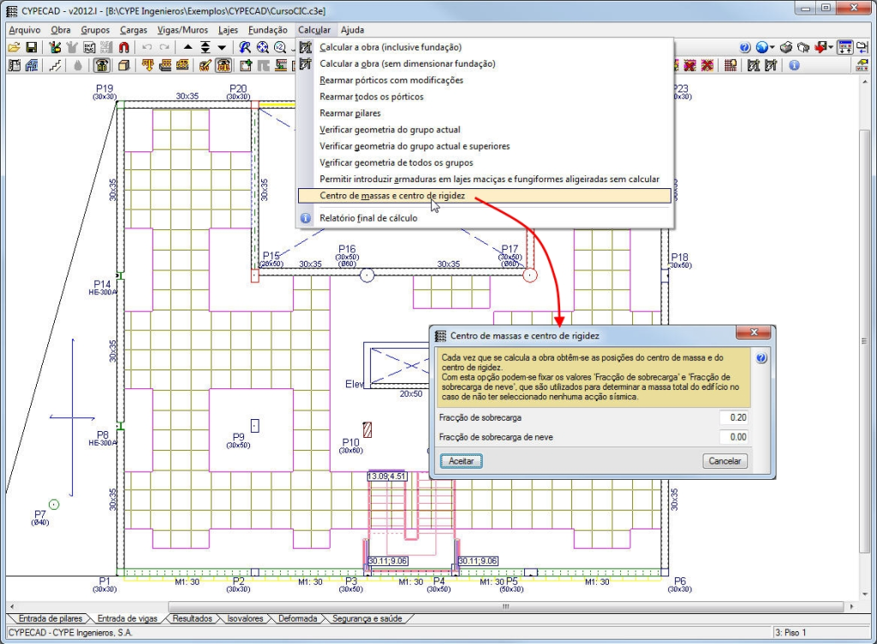This screenshot has height=644, width=877.
Task: Click the go-to-group double-triangle icon
Action: [206, 48]
